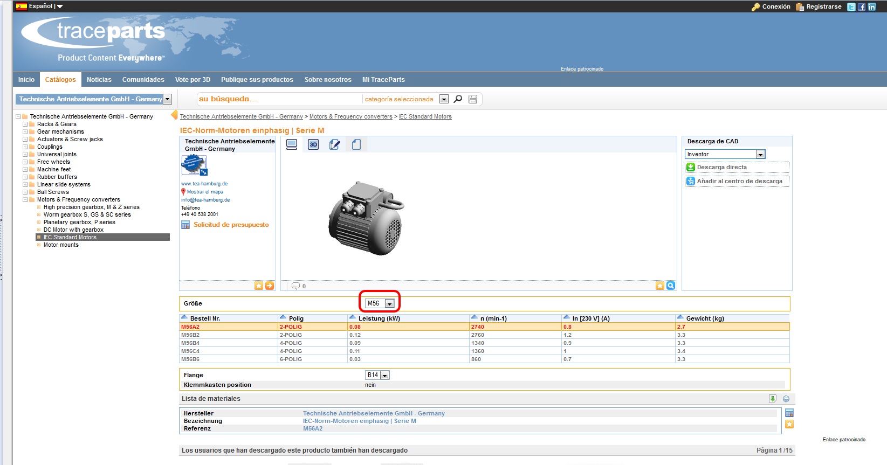887x465 pixels.
Task: Open the language dropdown arrow
Action: (x=60, y=6)
